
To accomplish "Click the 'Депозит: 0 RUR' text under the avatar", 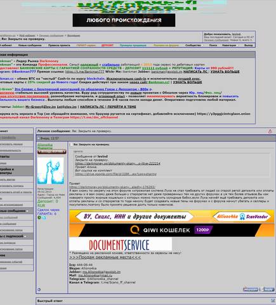I will 48,203.
